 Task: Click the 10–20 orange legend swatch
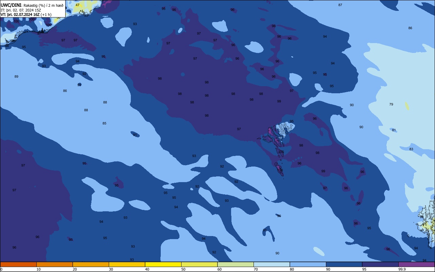(x=54, y=264)
